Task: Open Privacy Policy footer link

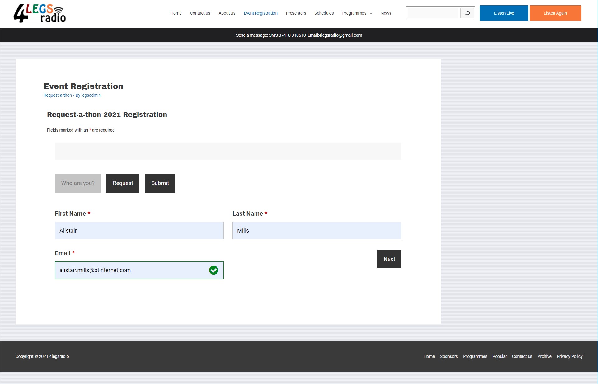Action: [569, 356]
